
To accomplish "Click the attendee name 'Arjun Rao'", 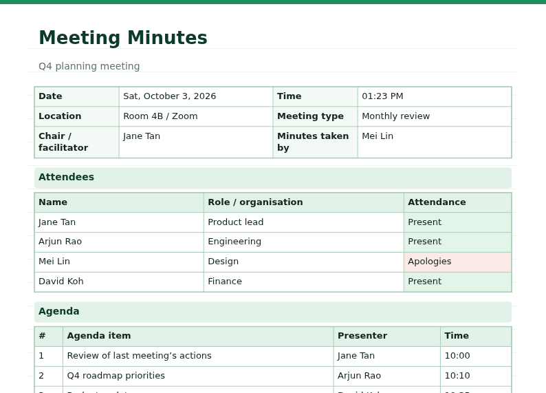I will tap(119, 242).
